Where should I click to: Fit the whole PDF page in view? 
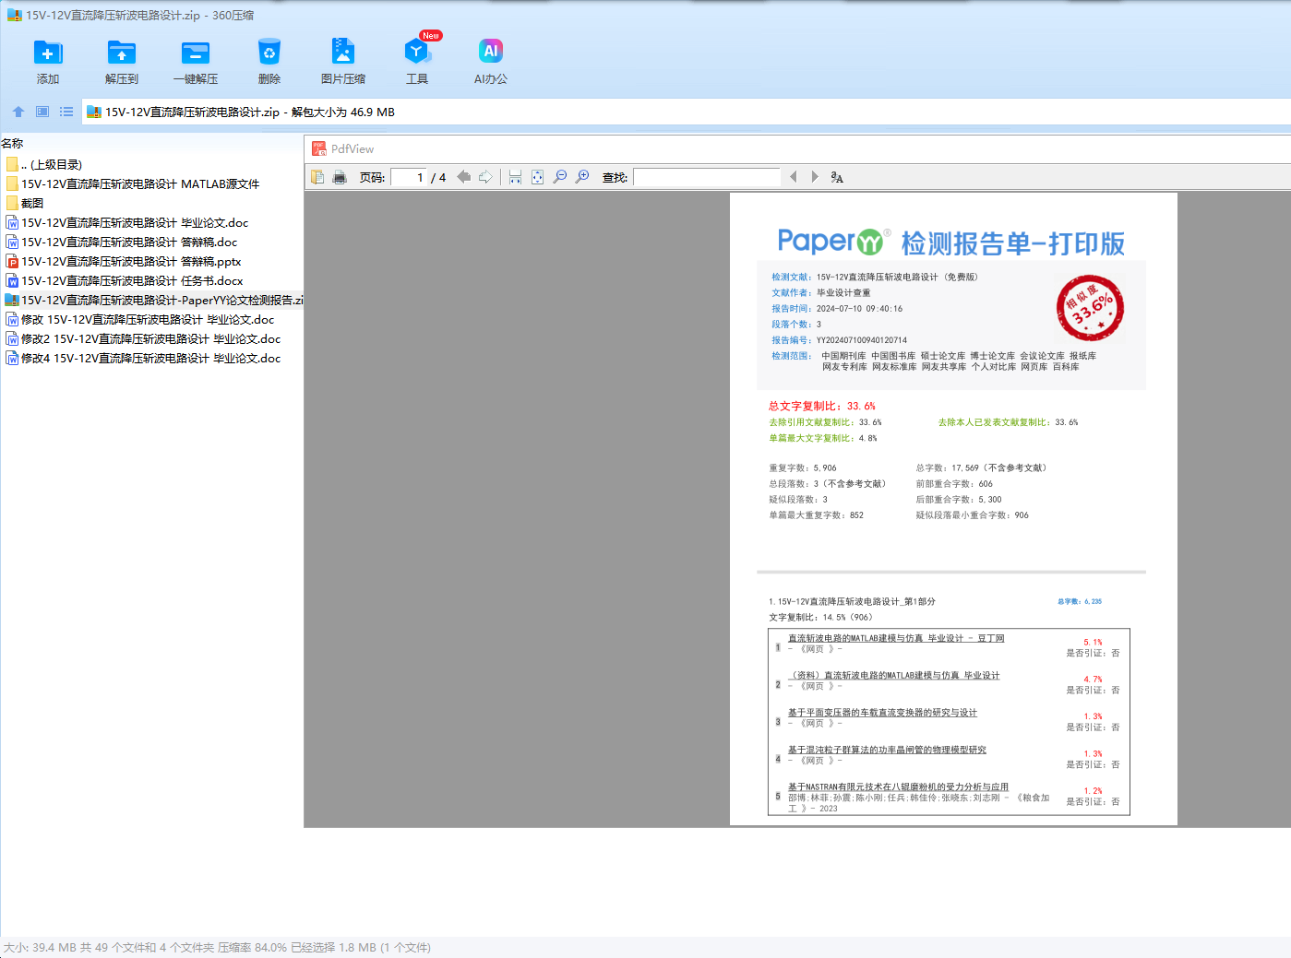537,177
